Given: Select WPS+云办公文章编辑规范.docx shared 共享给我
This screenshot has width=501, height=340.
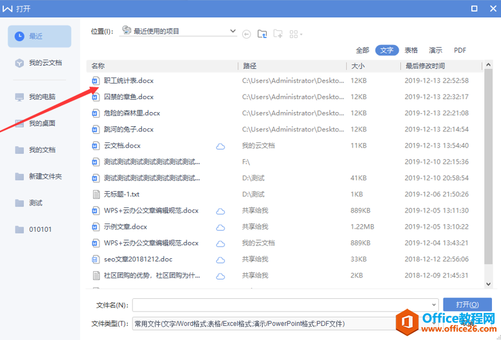Looking at the screenshot, I should pyautogui.click(x=151, y=211).
